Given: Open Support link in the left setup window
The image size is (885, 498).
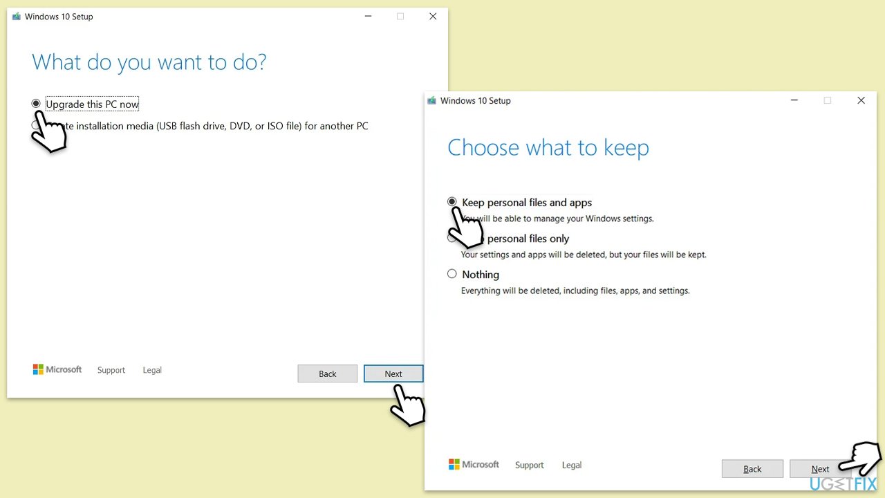Looking at the screenshot, I should point(111,370).
